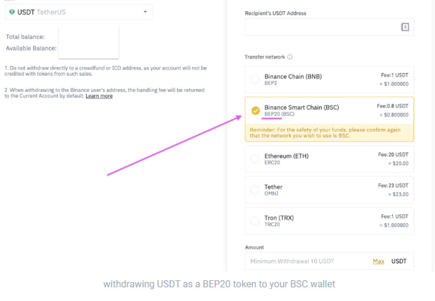Click the Transfer network info icon
This screenshot has width=435, height=301.
(x=290, y=57)
